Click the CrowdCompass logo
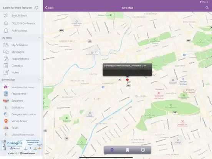This screenshot has width=212, height=159. (x=27, y=153)
